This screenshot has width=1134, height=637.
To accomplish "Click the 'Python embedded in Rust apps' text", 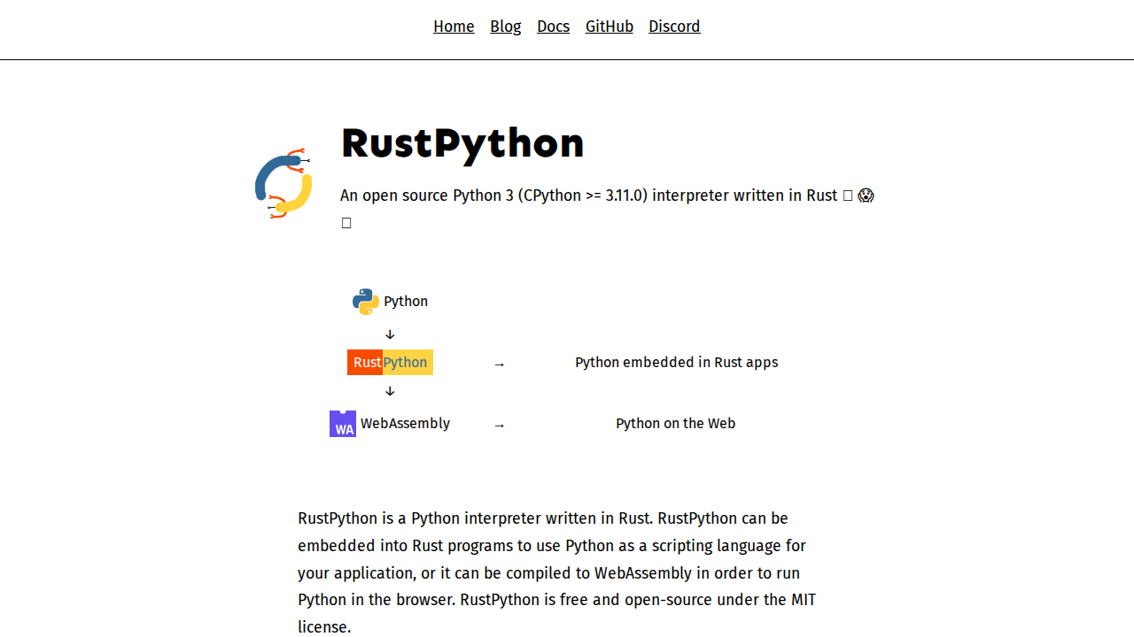I will pos(676,362).
